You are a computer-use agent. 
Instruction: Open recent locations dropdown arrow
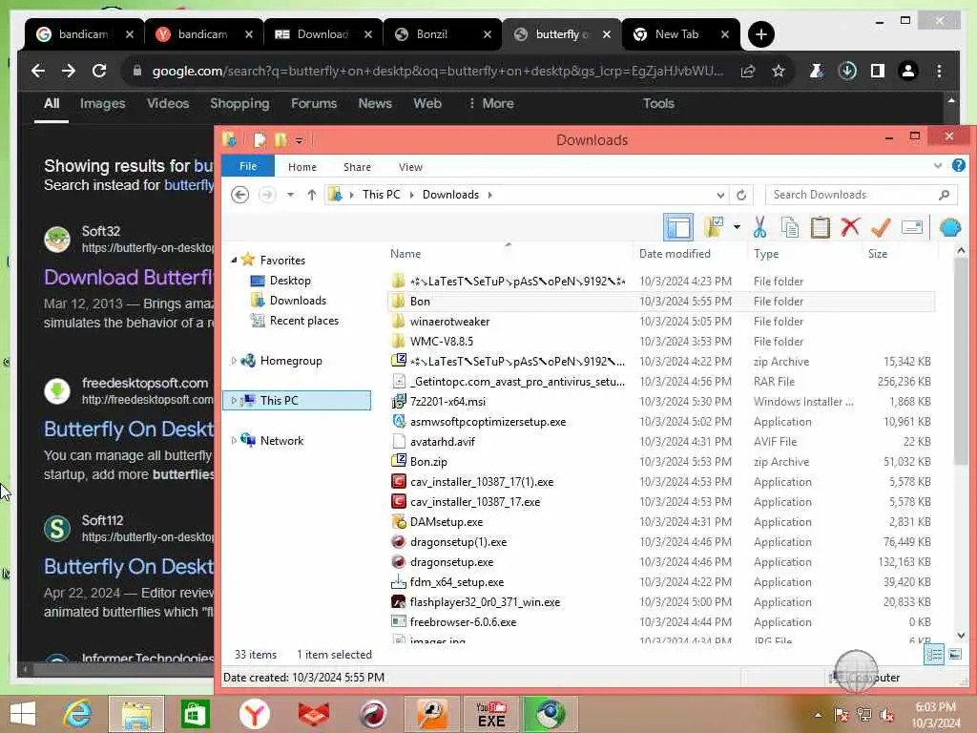[x=290, y=195]
